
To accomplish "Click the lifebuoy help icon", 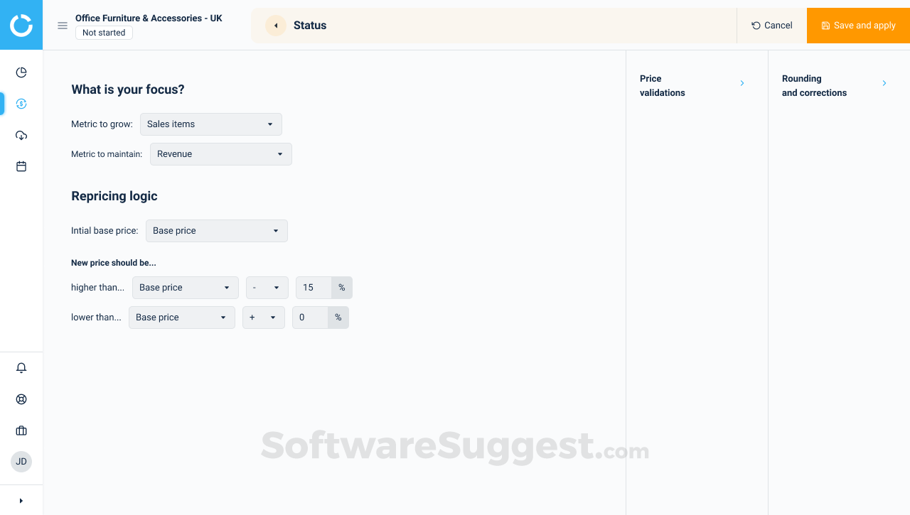I will 21,399.
